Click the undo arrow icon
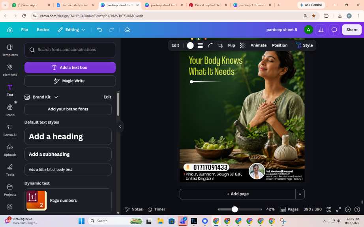 point(99,30)
